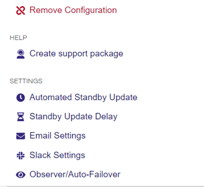Click the clock icon for Automated Standby Update
Screen dimensions: 204x187
coord(20,98)
